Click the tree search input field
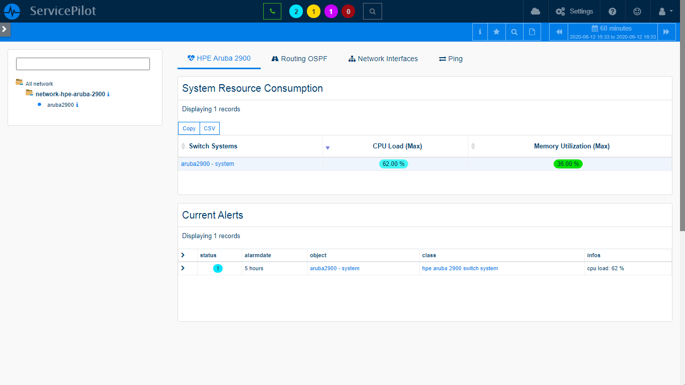This screenshot has width=685, height=385. pyautogui.click(x=83, y=64)
